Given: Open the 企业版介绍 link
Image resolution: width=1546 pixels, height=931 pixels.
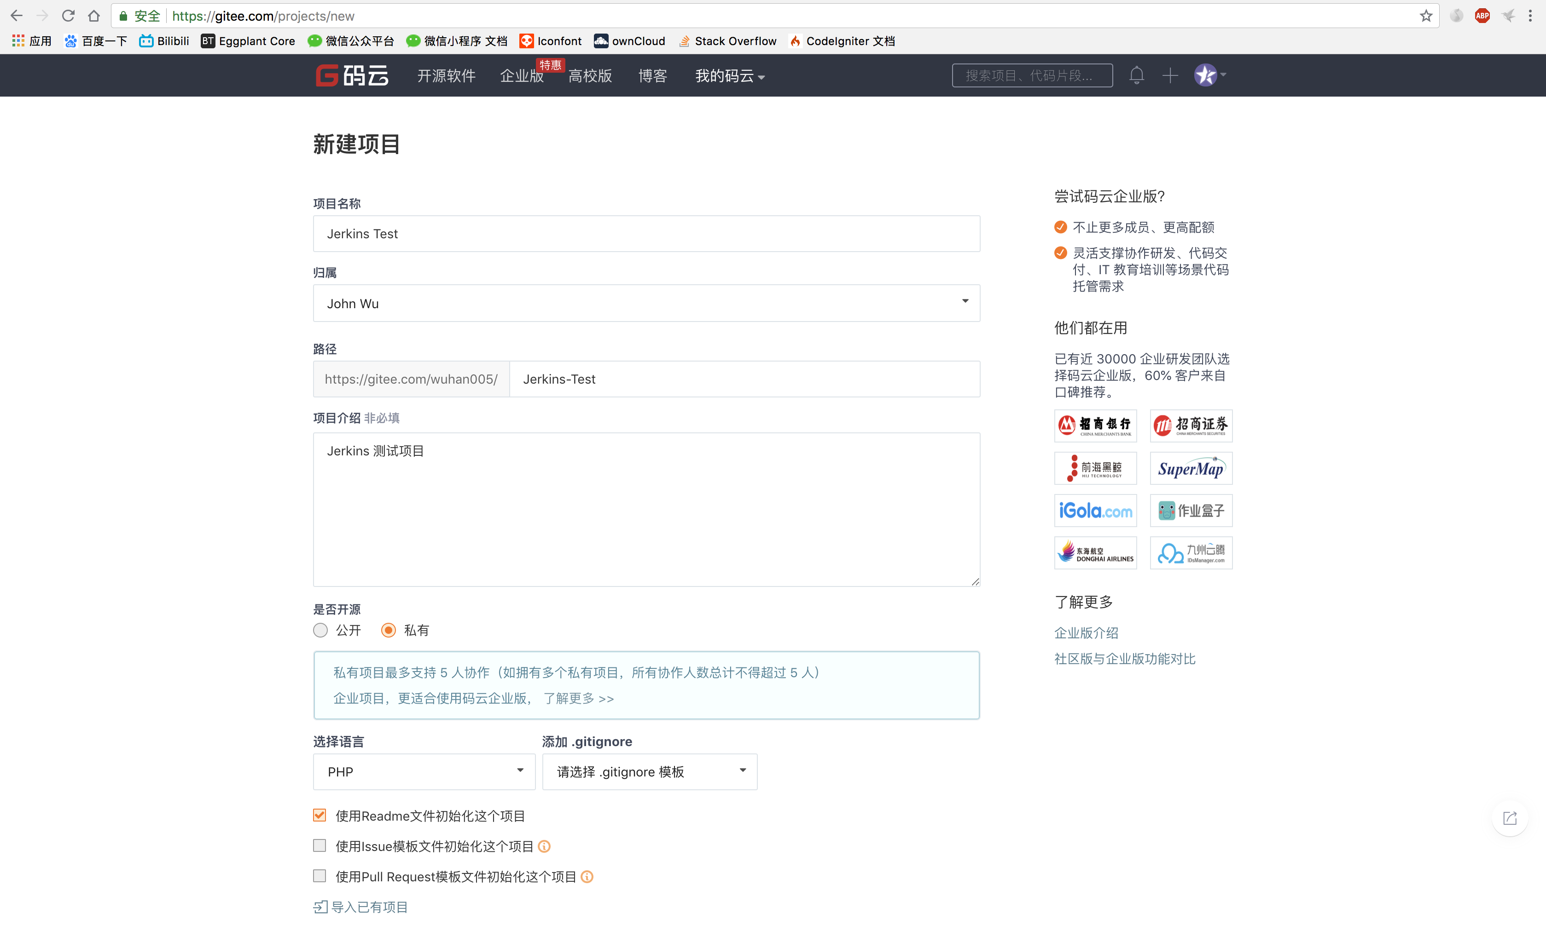Looking at the screenshot, I should point(1086,632).
